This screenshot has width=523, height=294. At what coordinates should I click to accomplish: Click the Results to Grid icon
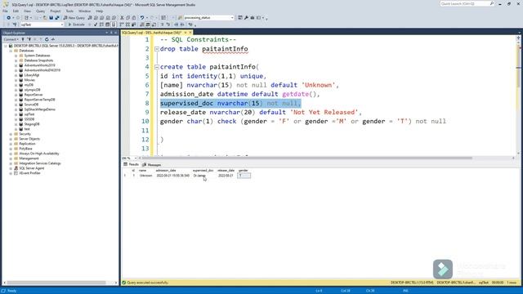[x=148, y=24]
